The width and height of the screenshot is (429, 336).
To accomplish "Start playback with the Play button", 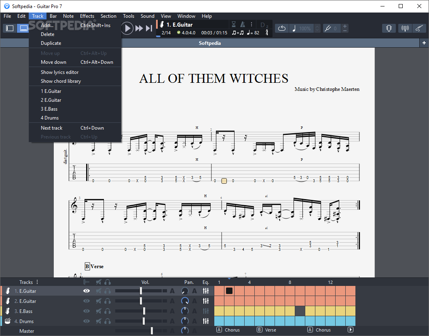I will (127, 28).
